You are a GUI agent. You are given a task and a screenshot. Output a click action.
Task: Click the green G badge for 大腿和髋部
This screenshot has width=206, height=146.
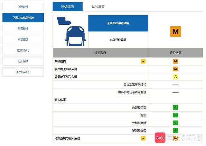click(x=175, y=123)
